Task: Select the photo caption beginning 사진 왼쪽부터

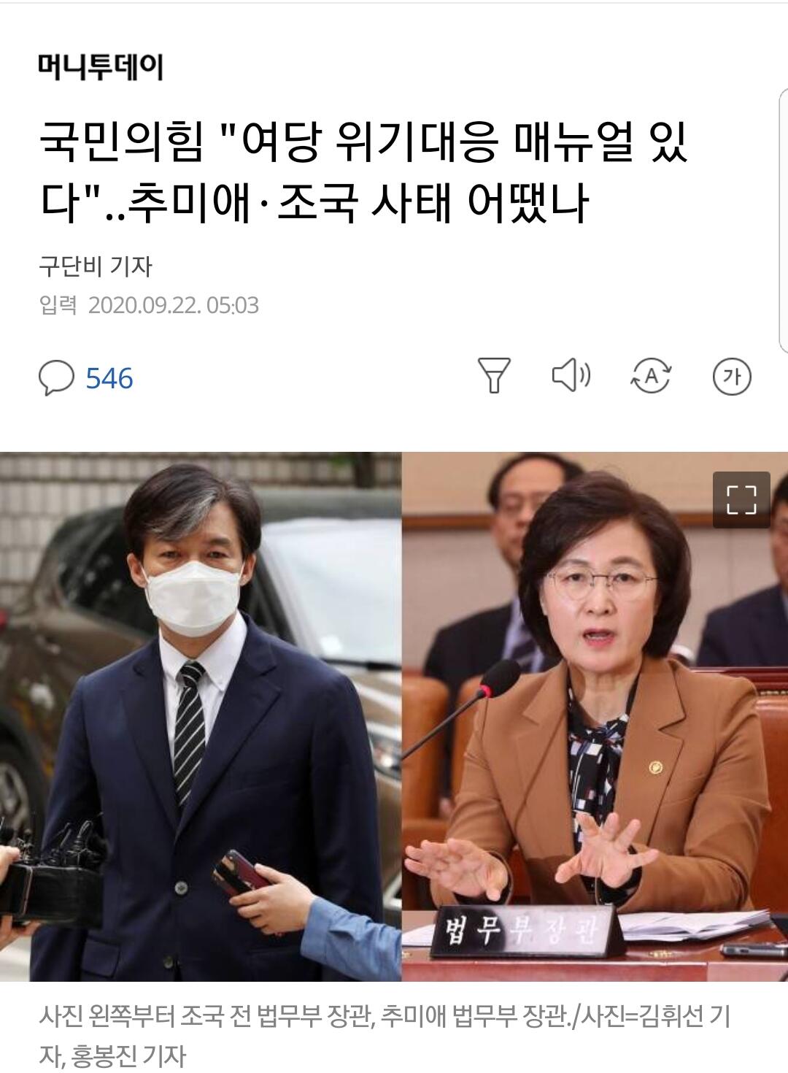Action: tap(385, 1034)
